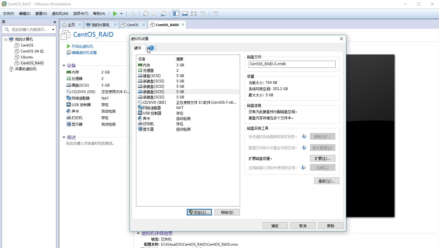Close the 库 library panel
This screenshot has height=248, width=439.
pyautogui.click(x=55, y=22)
